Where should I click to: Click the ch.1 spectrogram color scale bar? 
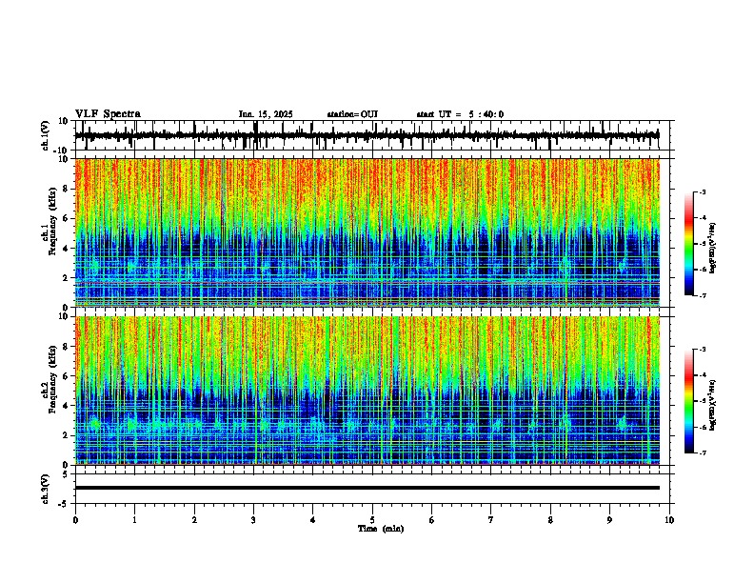coord(689,244)
